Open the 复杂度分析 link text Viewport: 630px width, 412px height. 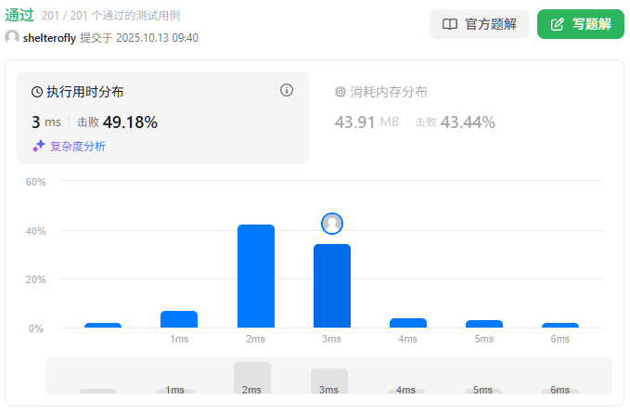78,146
